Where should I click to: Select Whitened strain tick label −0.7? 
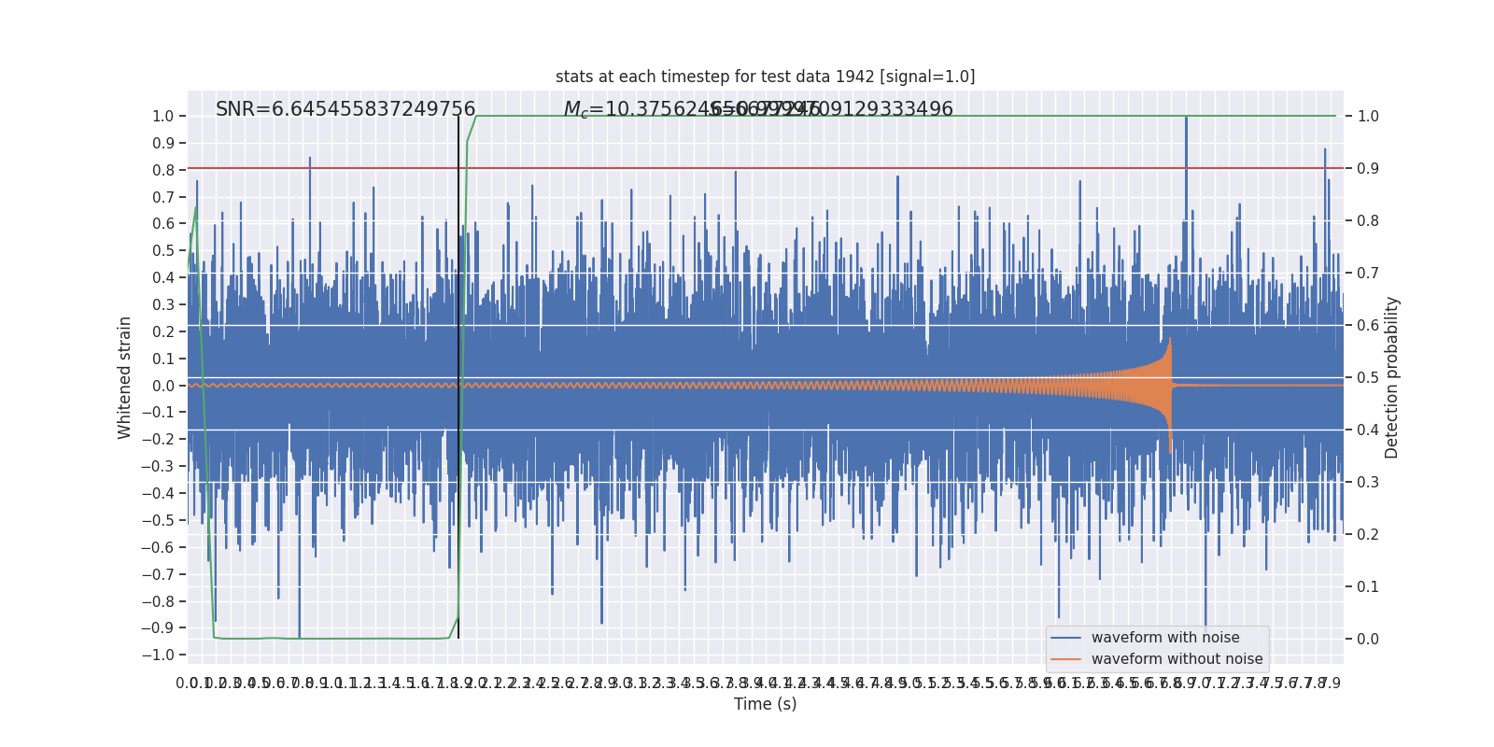[158, 575]
